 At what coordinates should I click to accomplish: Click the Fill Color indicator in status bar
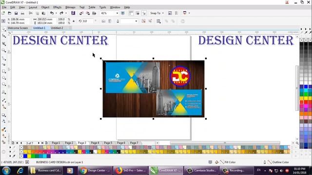point(228,162)
